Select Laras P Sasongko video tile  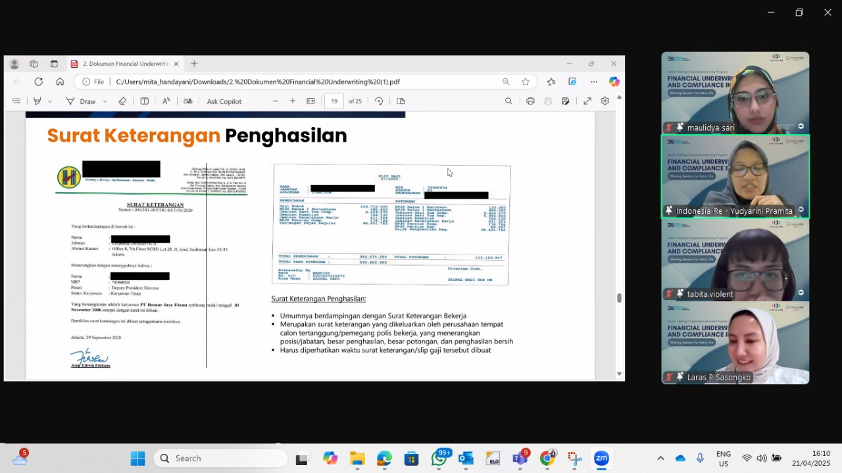[x=735, y=343]
